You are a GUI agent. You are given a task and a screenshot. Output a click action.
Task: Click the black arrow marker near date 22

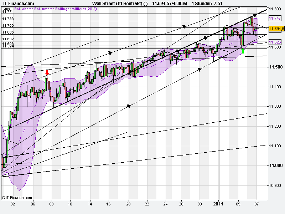point(177,51)
